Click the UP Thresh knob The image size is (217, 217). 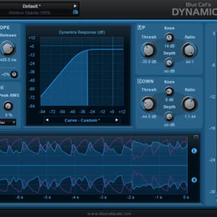(148, 50)
